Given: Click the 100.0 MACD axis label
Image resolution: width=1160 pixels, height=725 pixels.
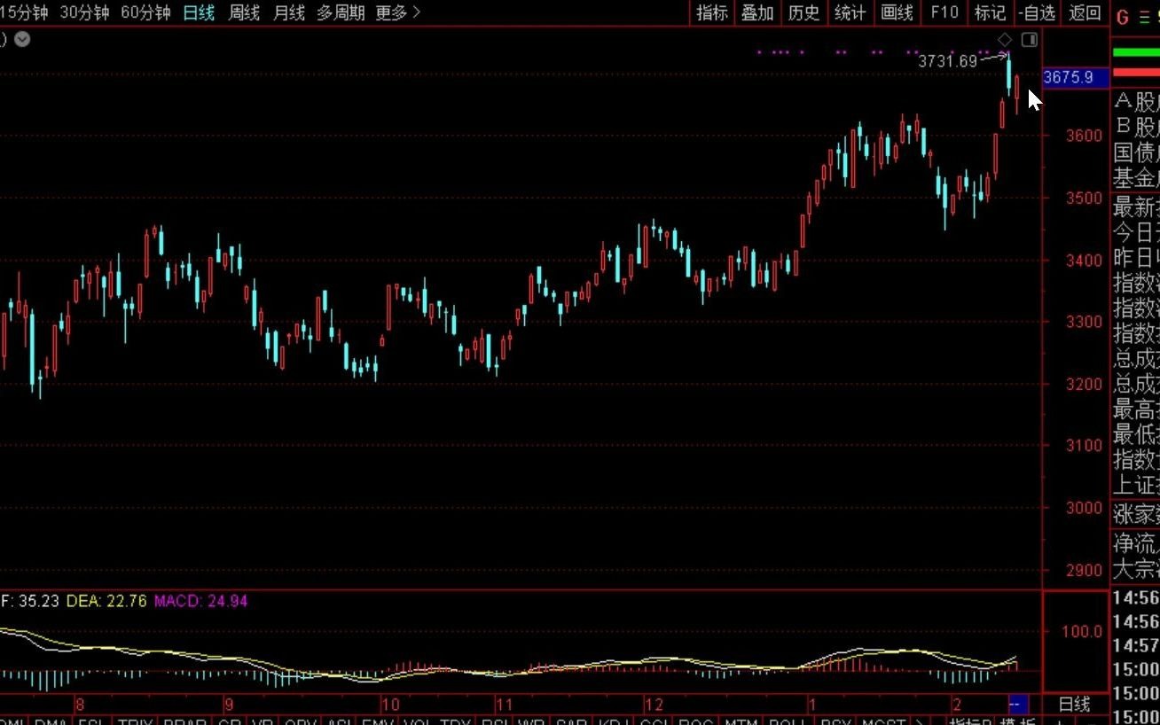Looking at the screenshot, I should [1083, 632].
